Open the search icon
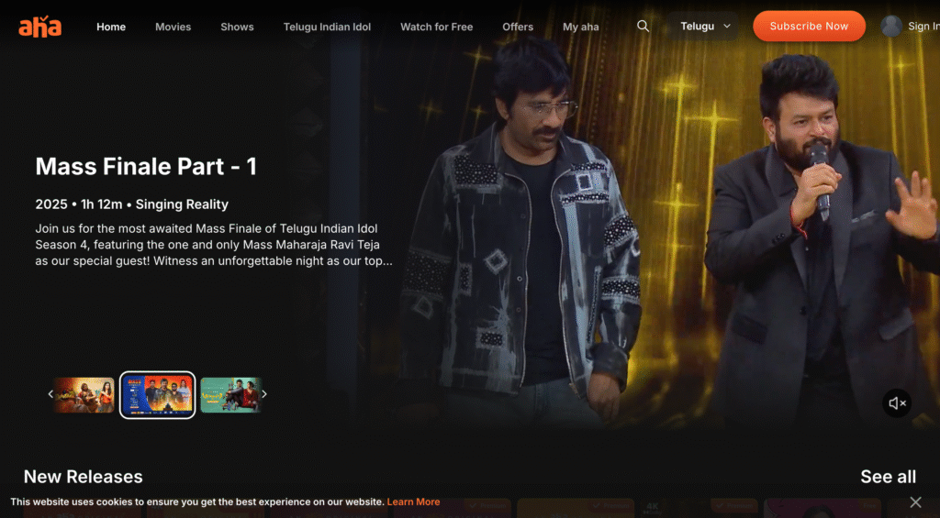940x518 pixels. [x=643, y=27]
